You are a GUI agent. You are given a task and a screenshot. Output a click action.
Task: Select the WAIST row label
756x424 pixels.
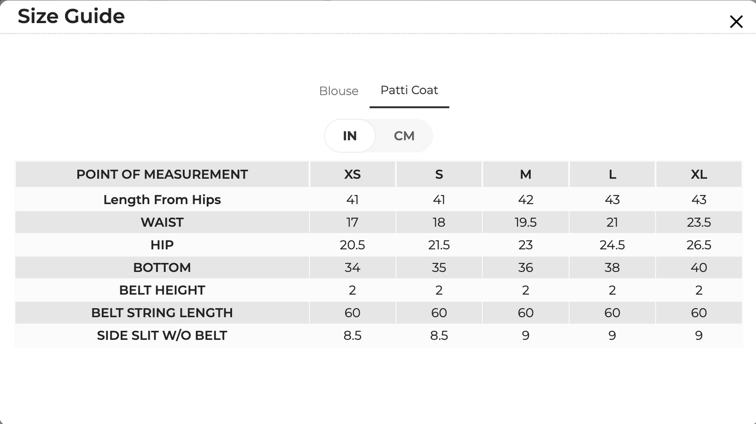[162, 222]
